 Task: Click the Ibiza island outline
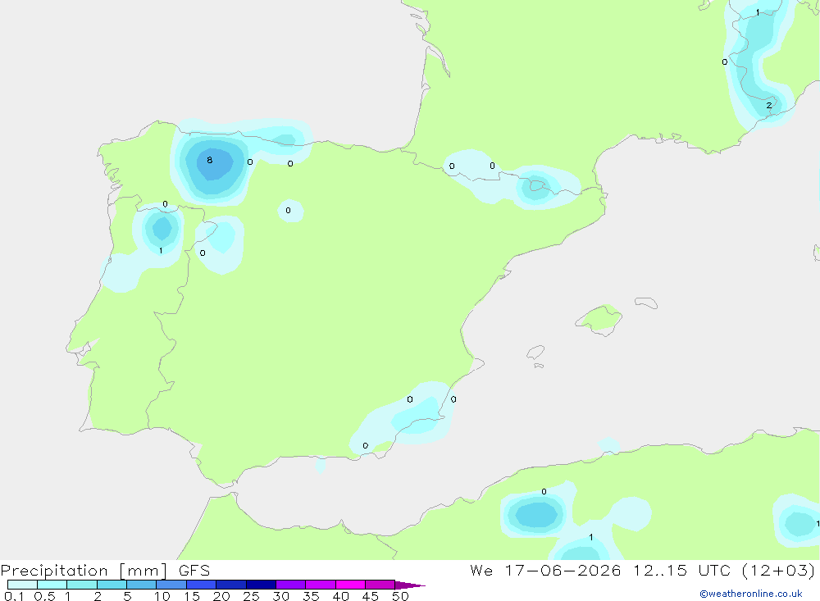(x=535, y=352)
